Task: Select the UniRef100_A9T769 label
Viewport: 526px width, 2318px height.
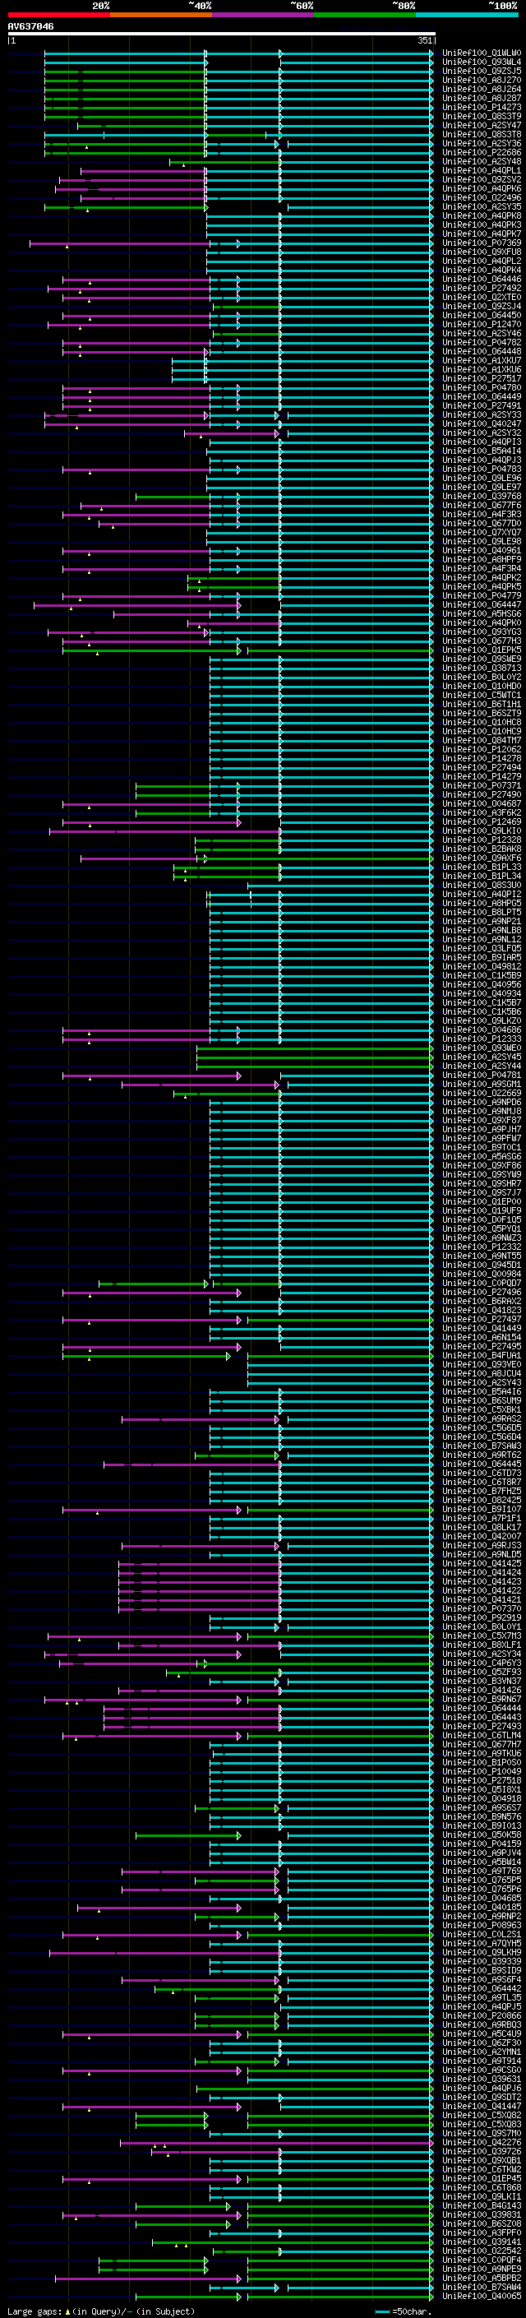Action: click(x=482, y=1871)
